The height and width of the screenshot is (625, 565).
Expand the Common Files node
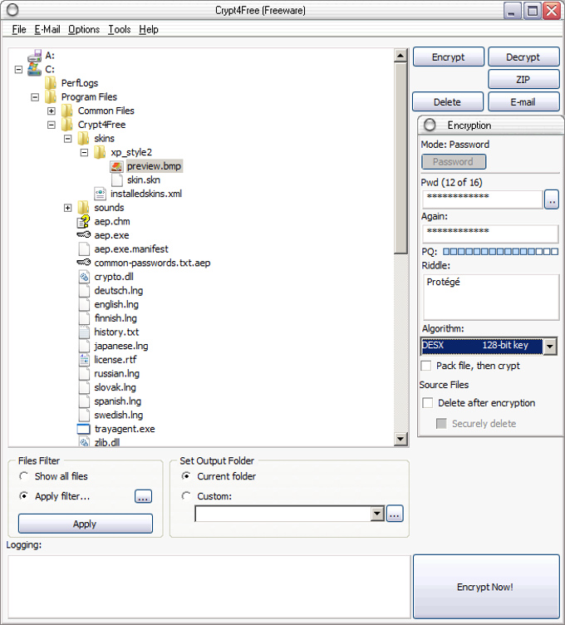52,111
